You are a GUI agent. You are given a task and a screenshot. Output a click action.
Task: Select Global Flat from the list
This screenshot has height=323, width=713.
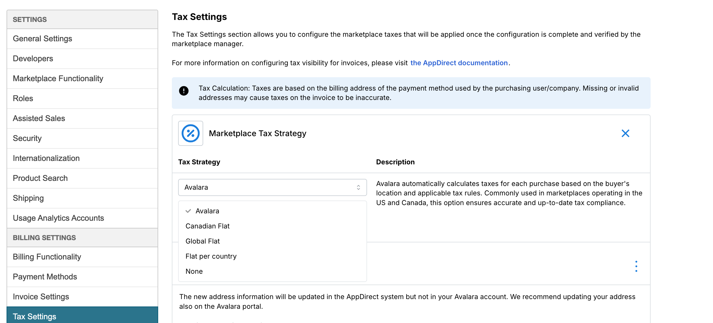203,241
